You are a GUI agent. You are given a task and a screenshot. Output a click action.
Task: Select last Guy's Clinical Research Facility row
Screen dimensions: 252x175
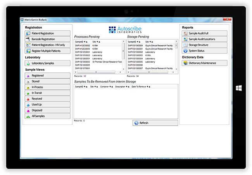[x=151, y=69]
